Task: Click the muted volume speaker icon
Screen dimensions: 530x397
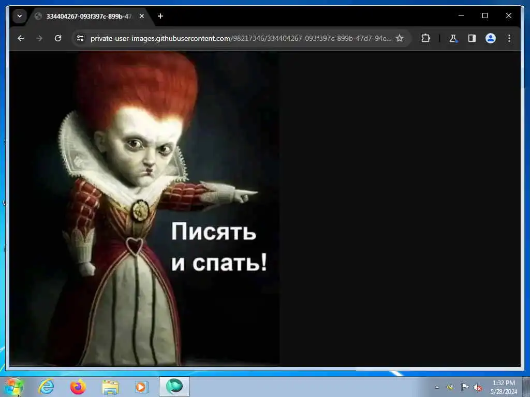Action: (478, 387)
